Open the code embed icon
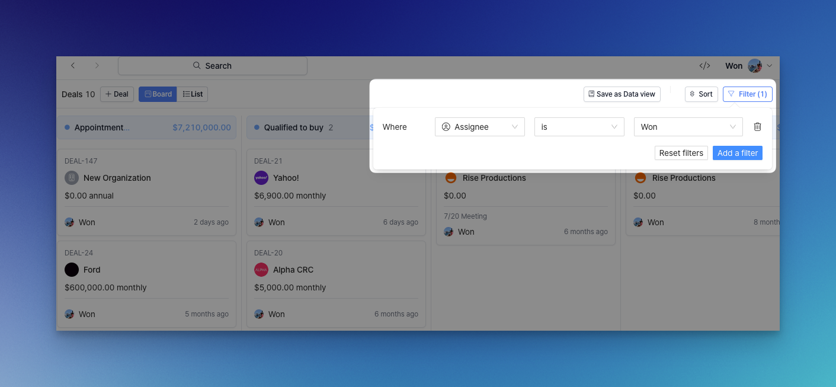This screenshot has height=387, width=836. [x=704, y=66]
